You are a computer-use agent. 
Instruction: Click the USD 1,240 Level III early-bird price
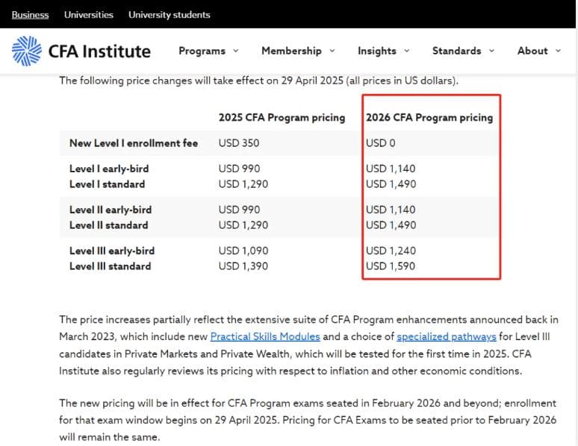[391, 251]
